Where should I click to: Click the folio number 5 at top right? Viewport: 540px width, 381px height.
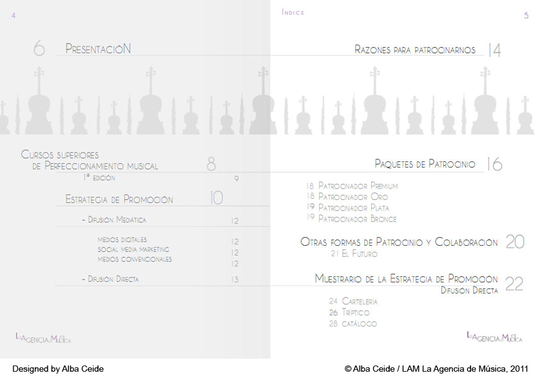click(x=526, y=16)
